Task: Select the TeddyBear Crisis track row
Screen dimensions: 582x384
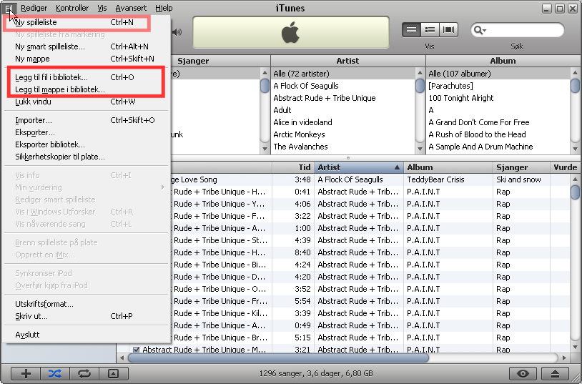Action: coord(370,179)
